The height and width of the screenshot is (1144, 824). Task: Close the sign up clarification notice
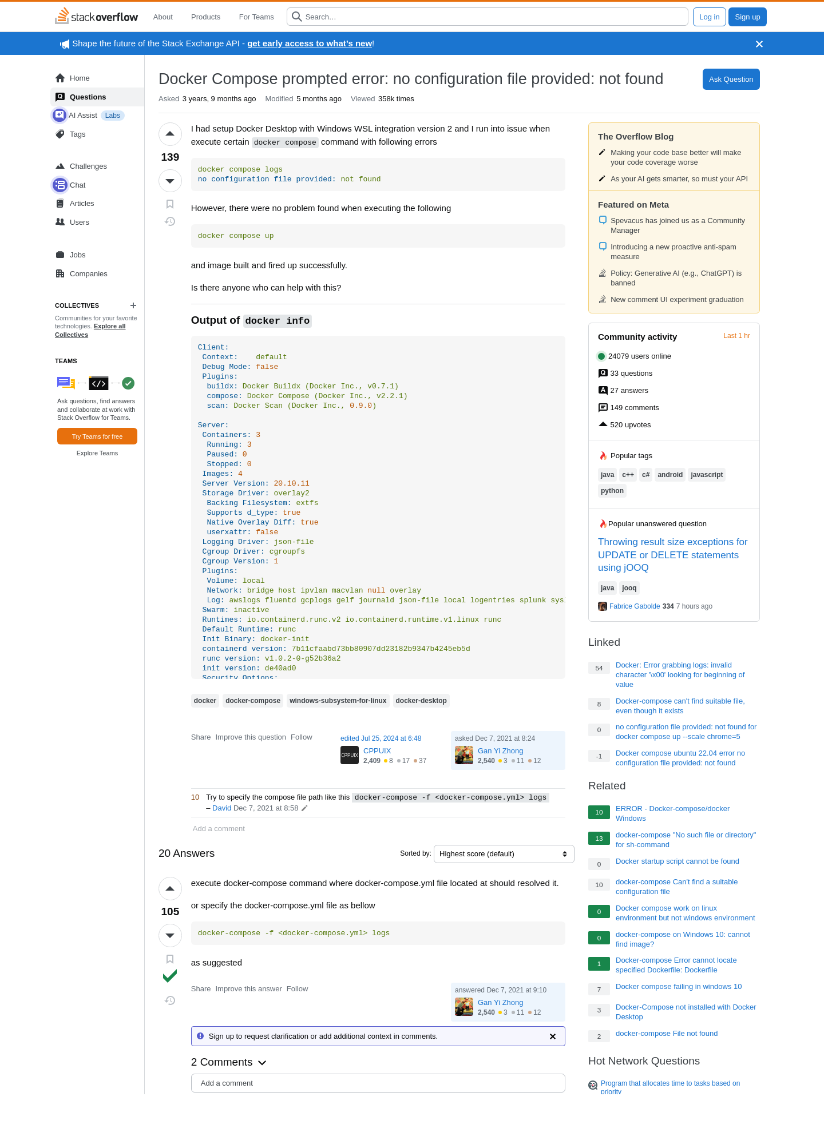pos(552,1036)
